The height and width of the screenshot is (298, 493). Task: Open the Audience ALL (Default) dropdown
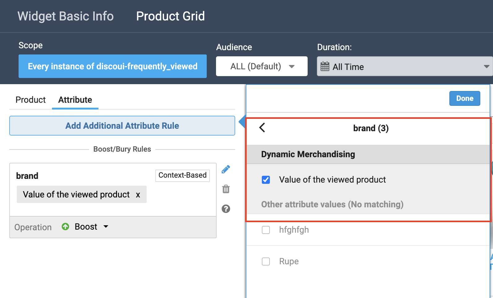click(262, 66)
